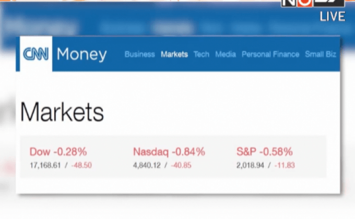Image resolution: width=355 pixels, height=219 pixels.
Task: Click S&P value 2,018.94
Action: click(x=250, y=165)
